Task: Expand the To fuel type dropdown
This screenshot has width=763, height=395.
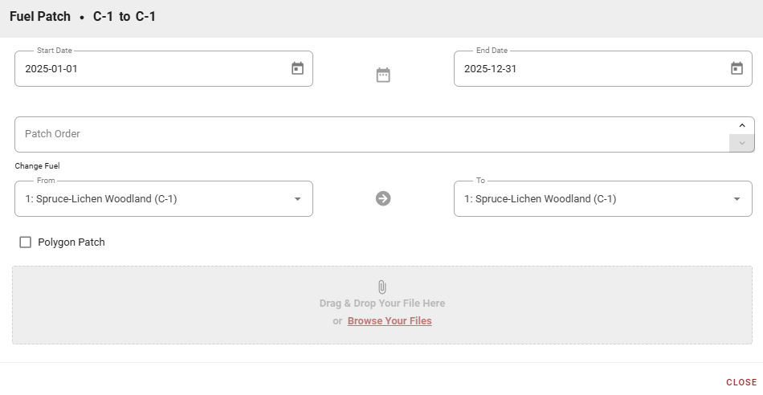Action: tap(736, 199)
